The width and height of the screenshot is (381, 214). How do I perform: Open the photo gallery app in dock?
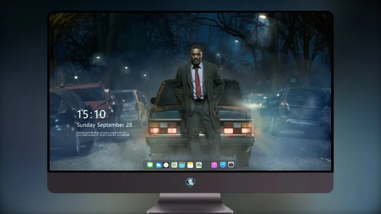pos(199,165)
